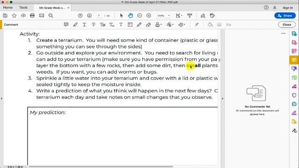Bookmark the document with the star icon

click(14, 15)
